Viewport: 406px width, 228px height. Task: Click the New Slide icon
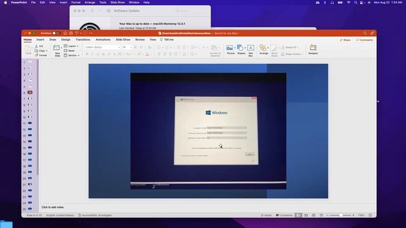click(56, 47)
